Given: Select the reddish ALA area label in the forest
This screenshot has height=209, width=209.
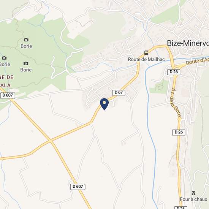Looking at the screenshot, I should pos(5,85).
